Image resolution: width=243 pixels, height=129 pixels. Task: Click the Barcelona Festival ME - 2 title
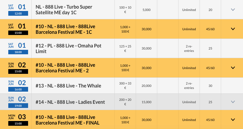point(65,68)
